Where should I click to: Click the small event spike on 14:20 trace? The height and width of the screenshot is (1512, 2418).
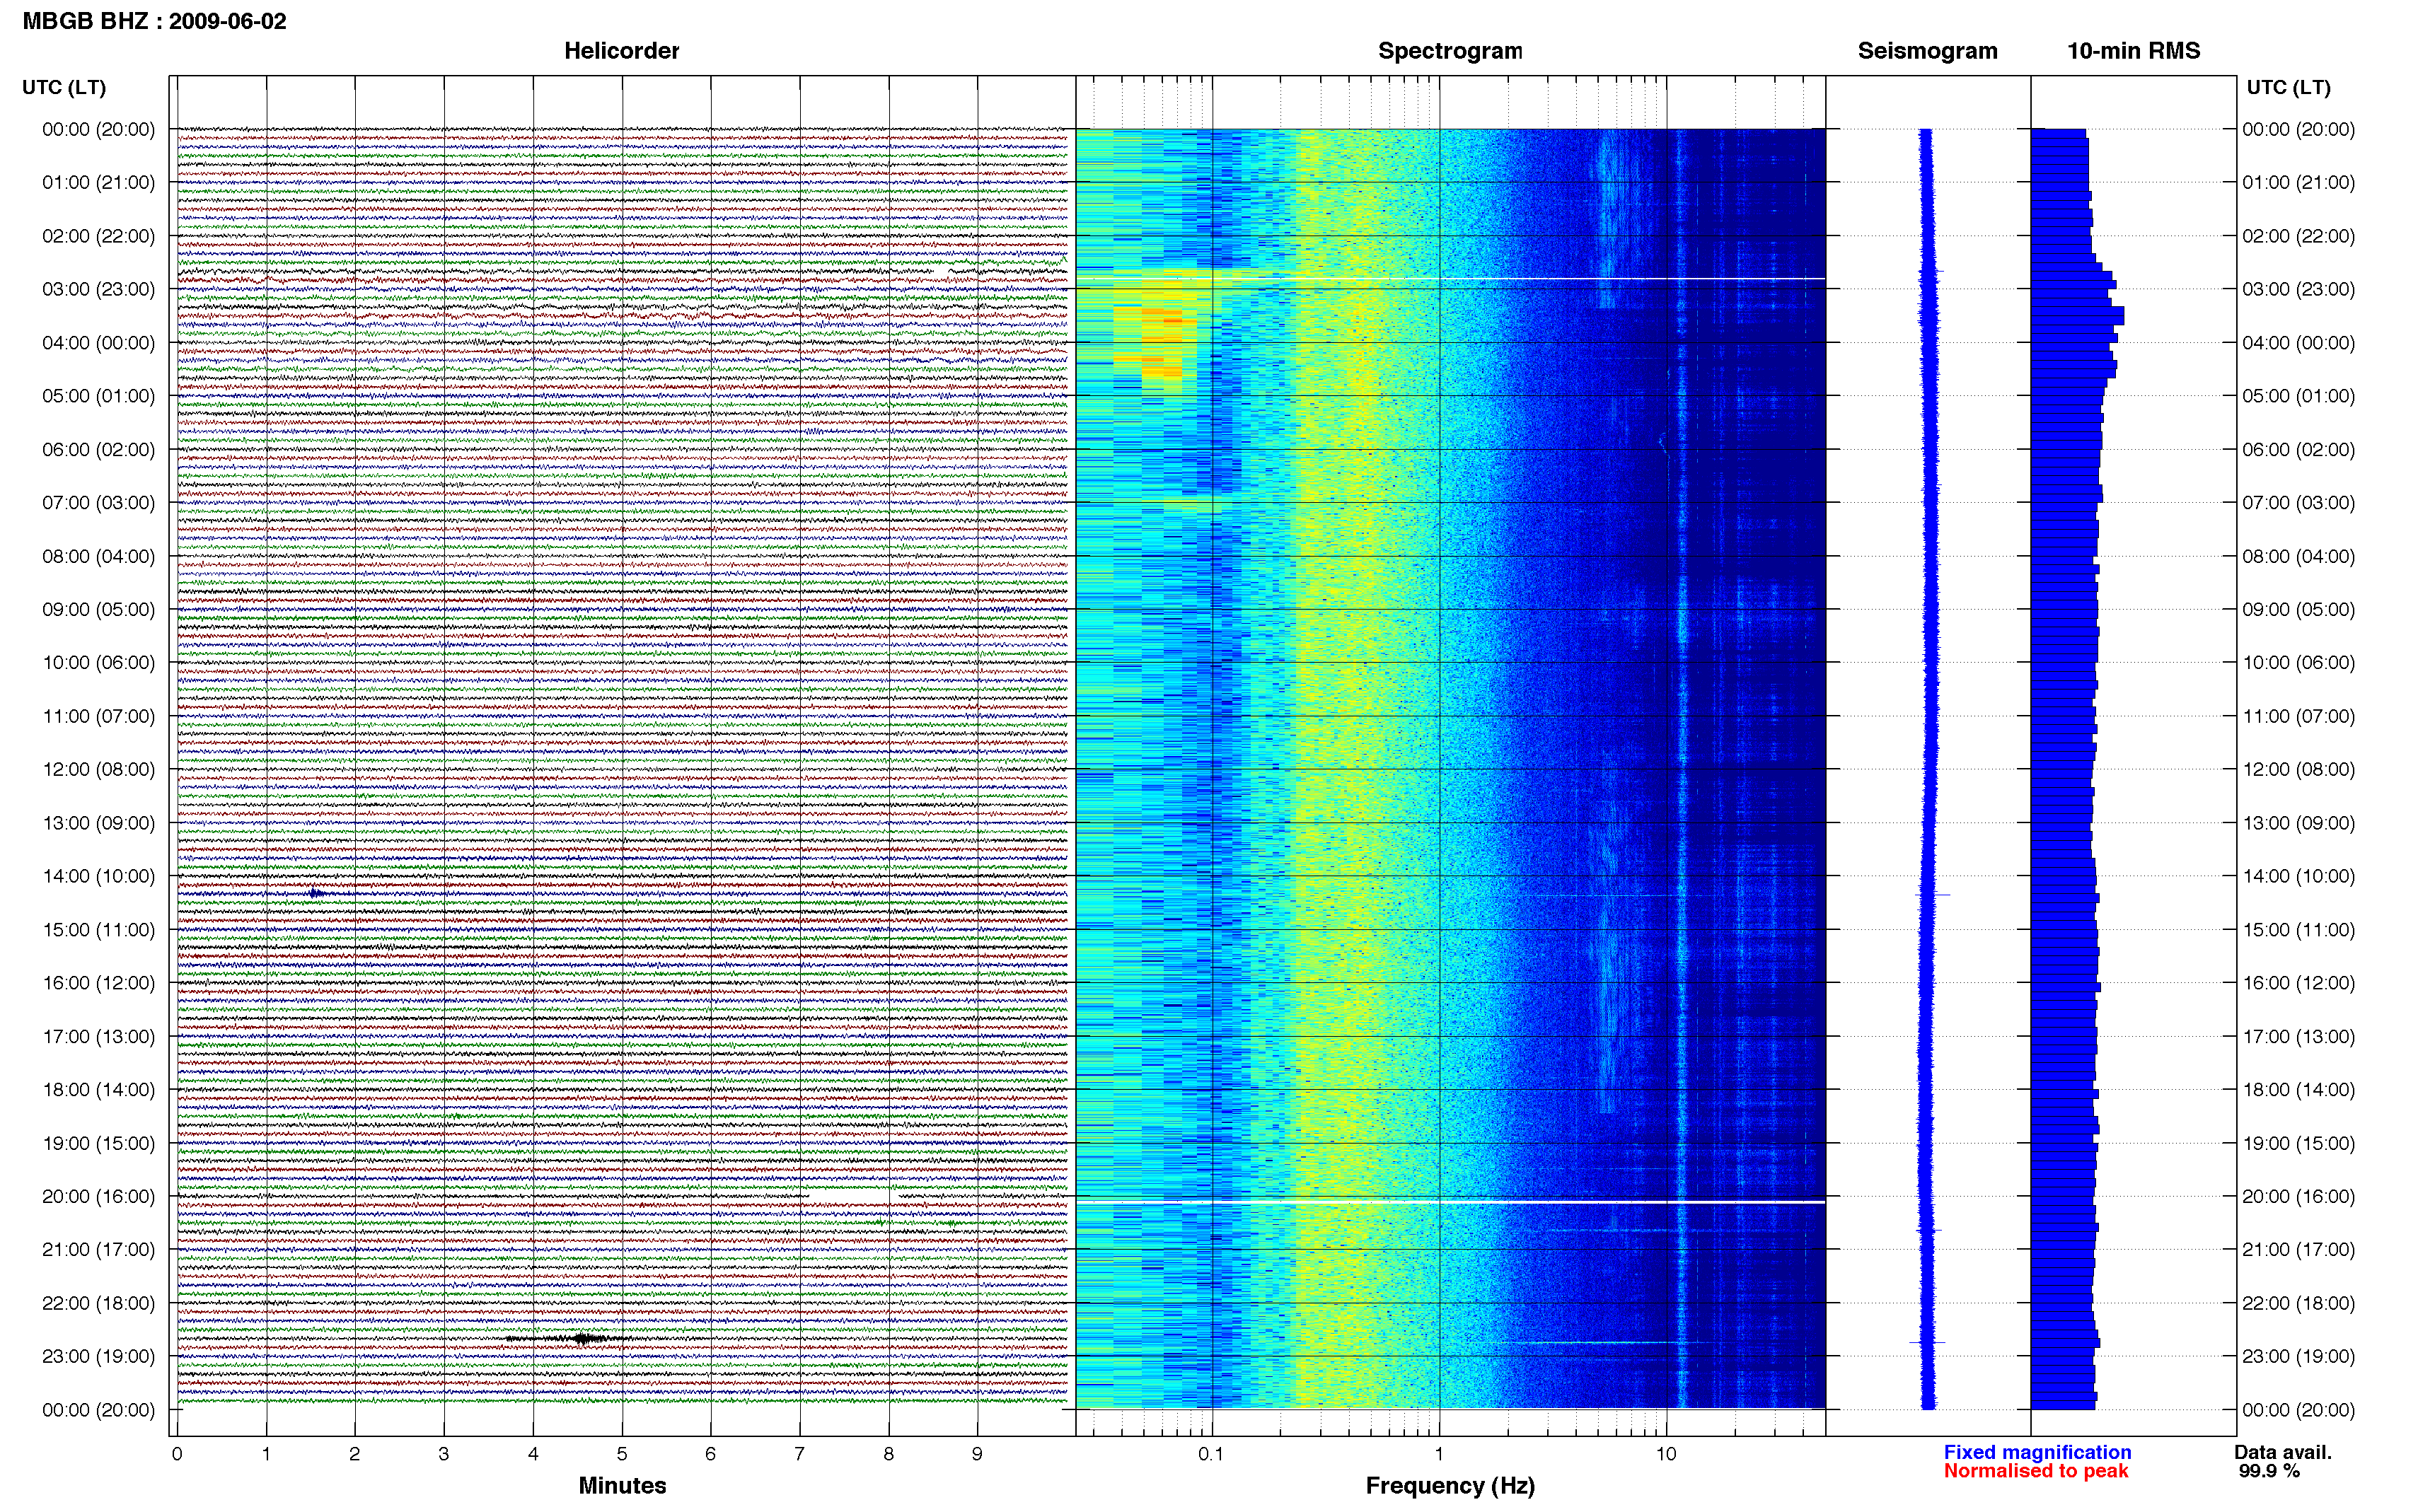click(315, 893)
